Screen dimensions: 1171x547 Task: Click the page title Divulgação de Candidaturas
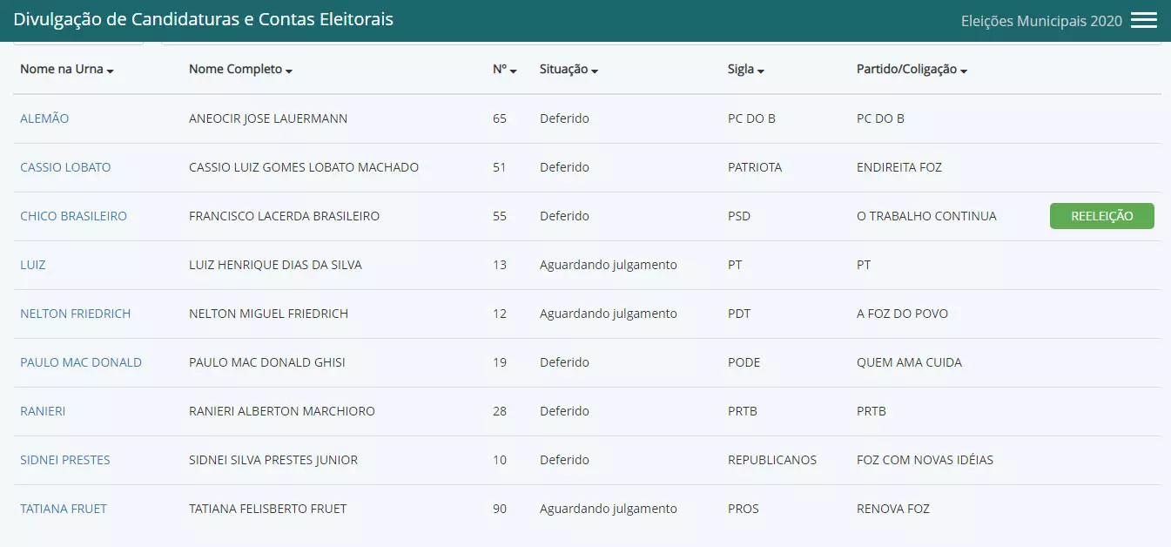(203, 19)
